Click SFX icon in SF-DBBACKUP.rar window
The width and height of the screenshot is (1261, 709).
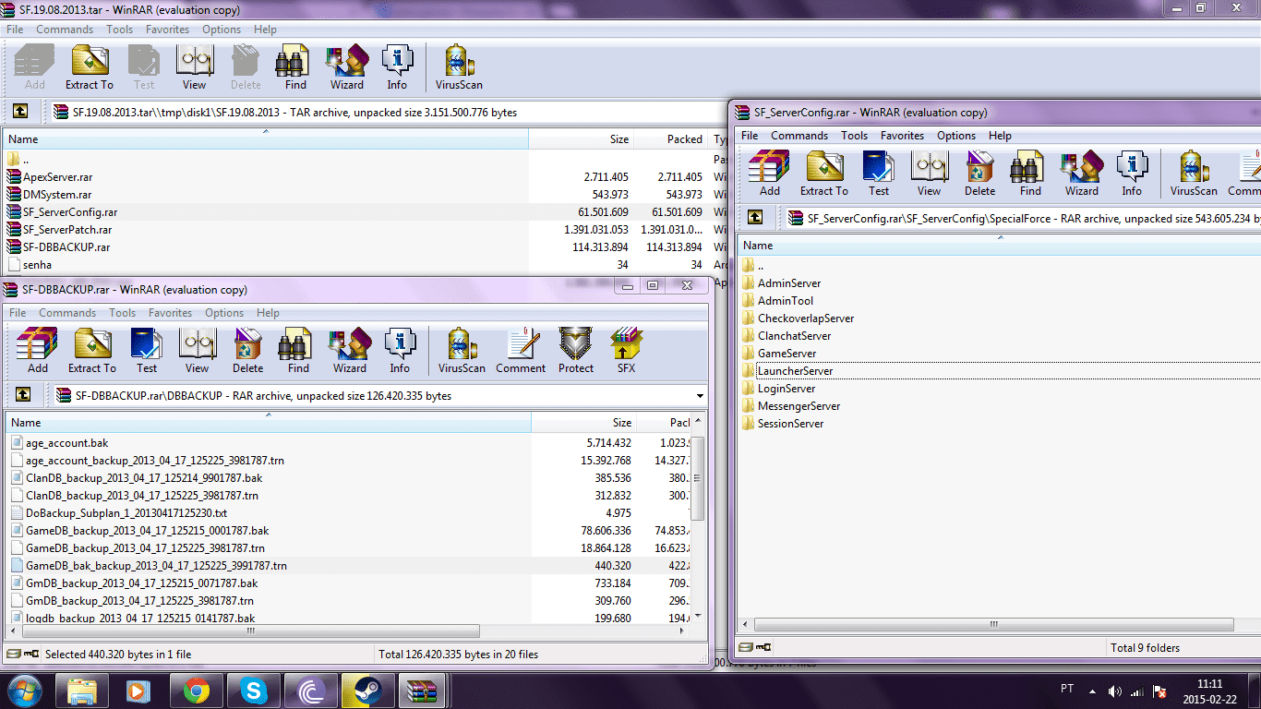[x=626, y=350]
